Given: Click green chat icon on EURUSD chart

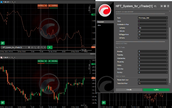Looking at the screenshot, I should click(3, 43).
